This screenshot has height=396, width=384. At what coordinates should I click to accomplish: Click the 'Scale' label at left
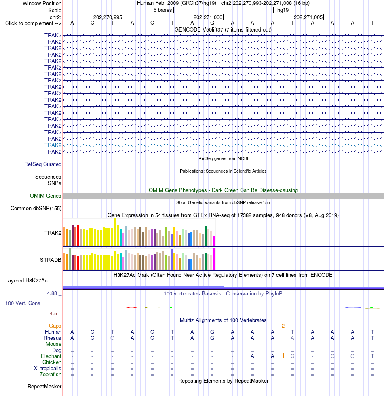[x=55, y=11]
